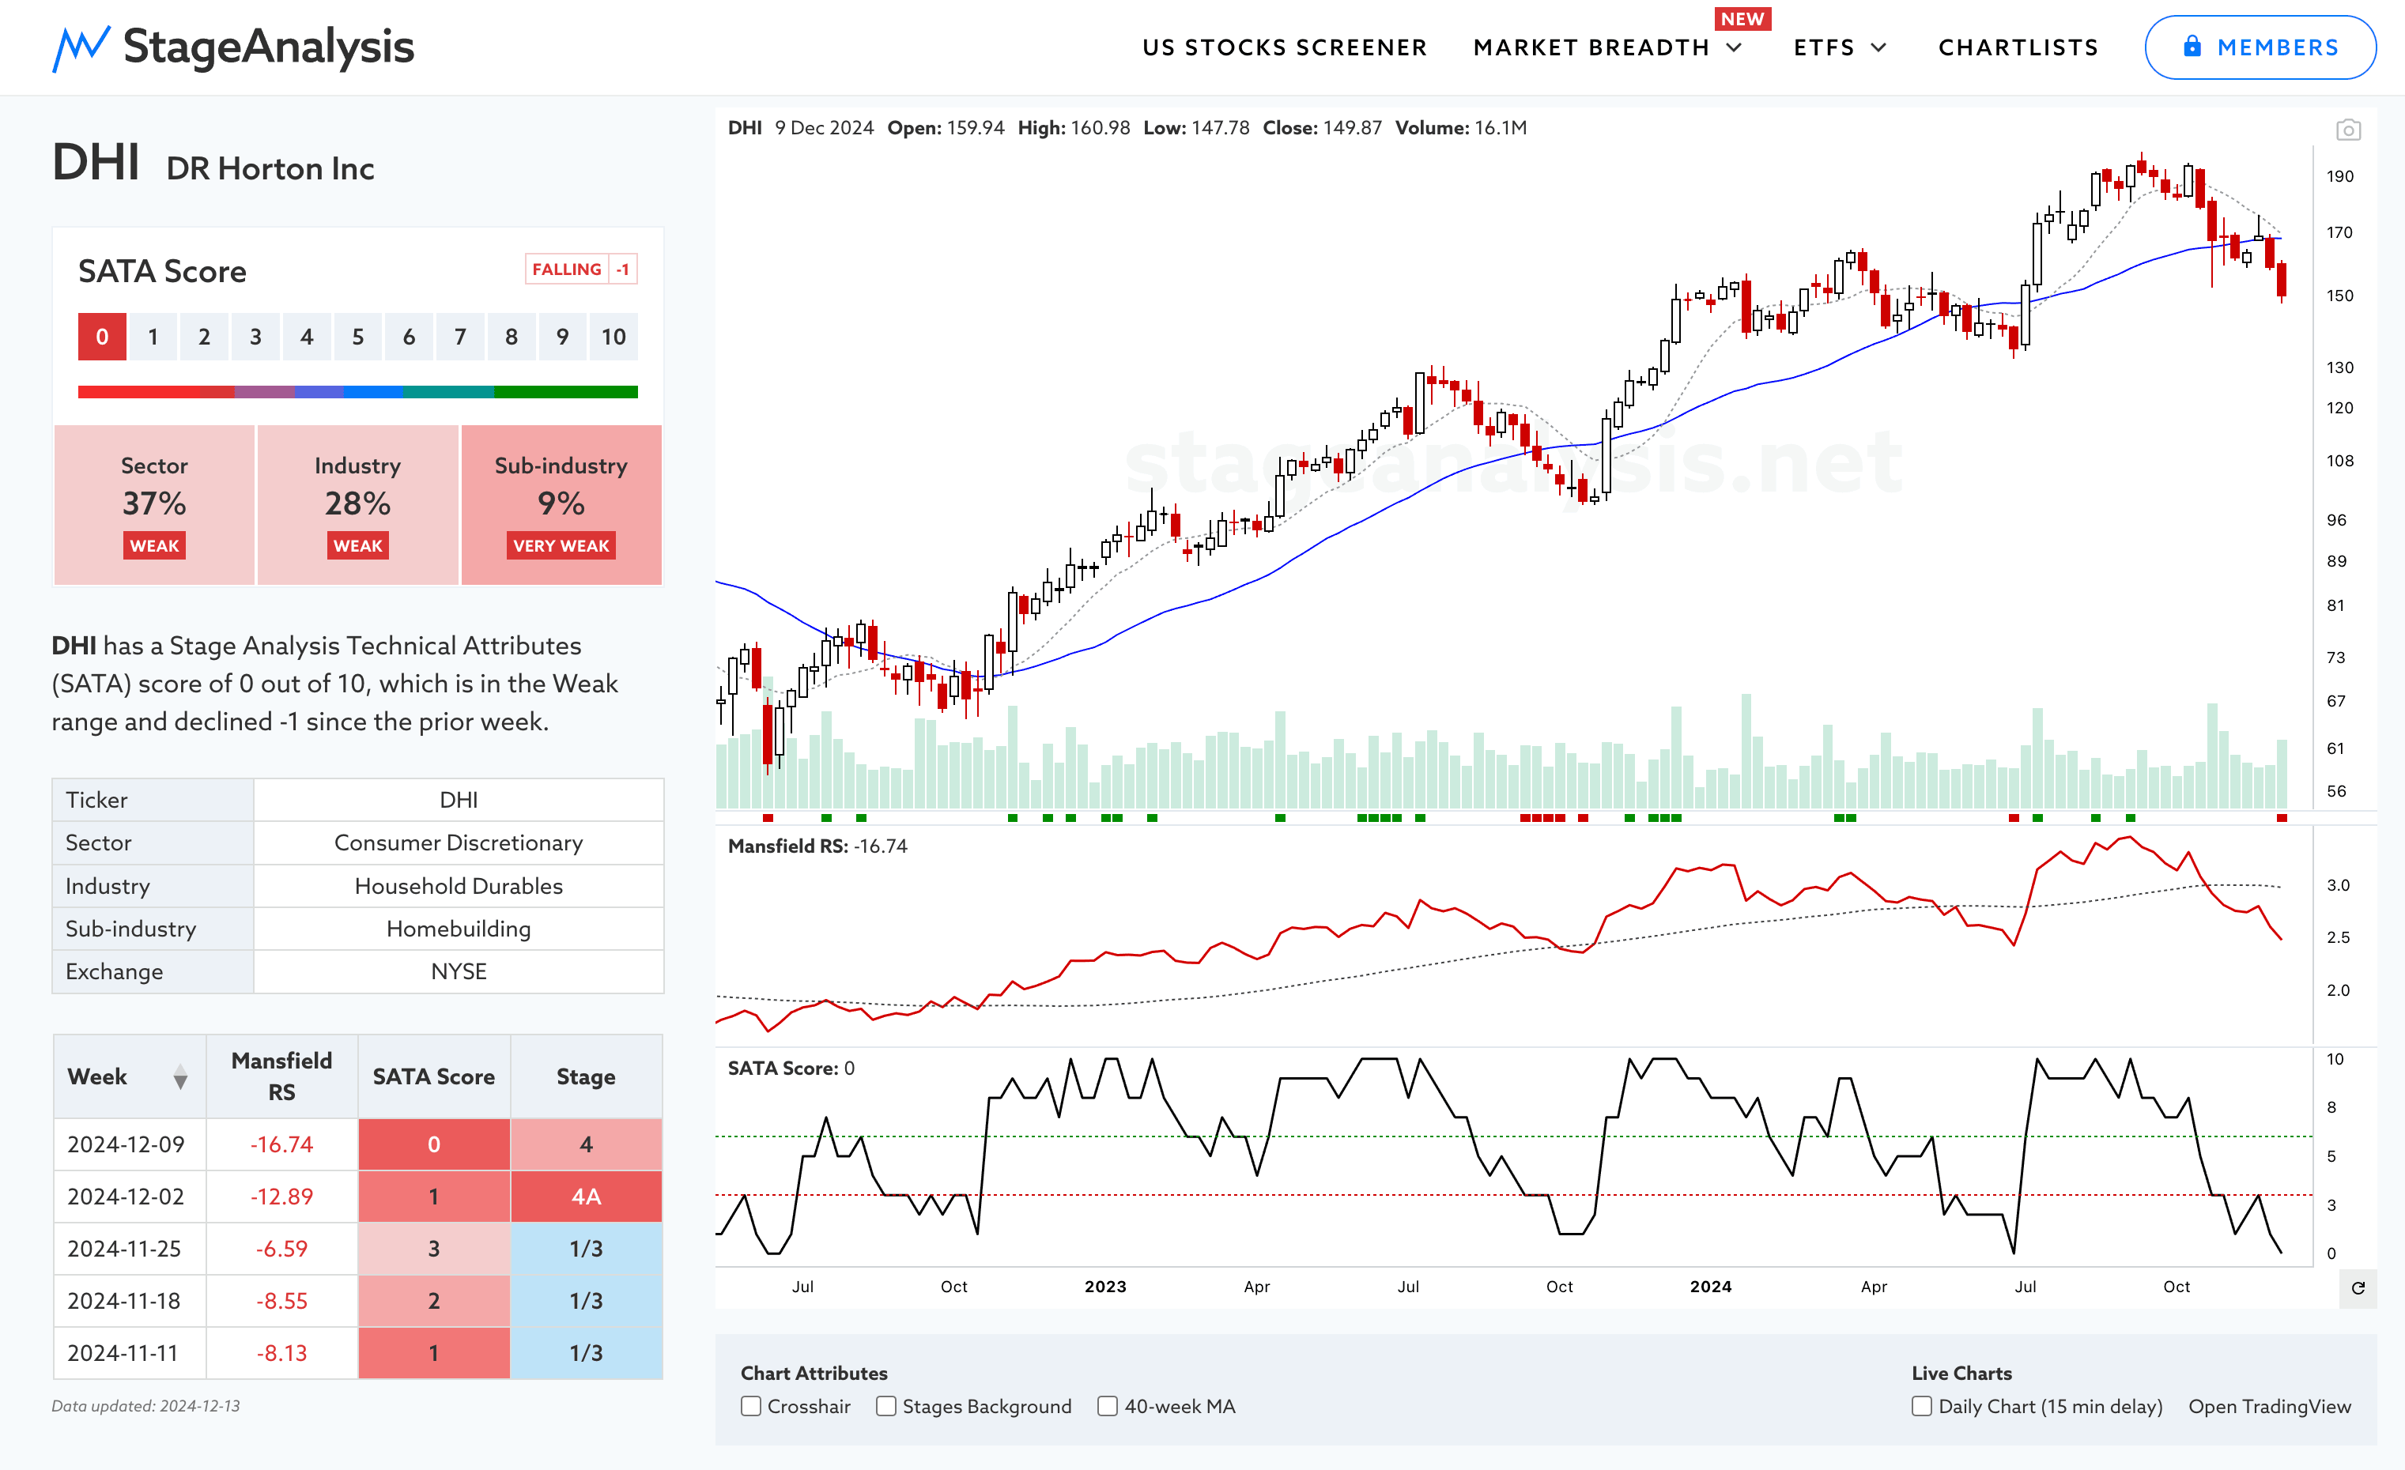Open the Market Breadth menu item
The image size is (2405, 1470).
click(x=1591, y=47)
